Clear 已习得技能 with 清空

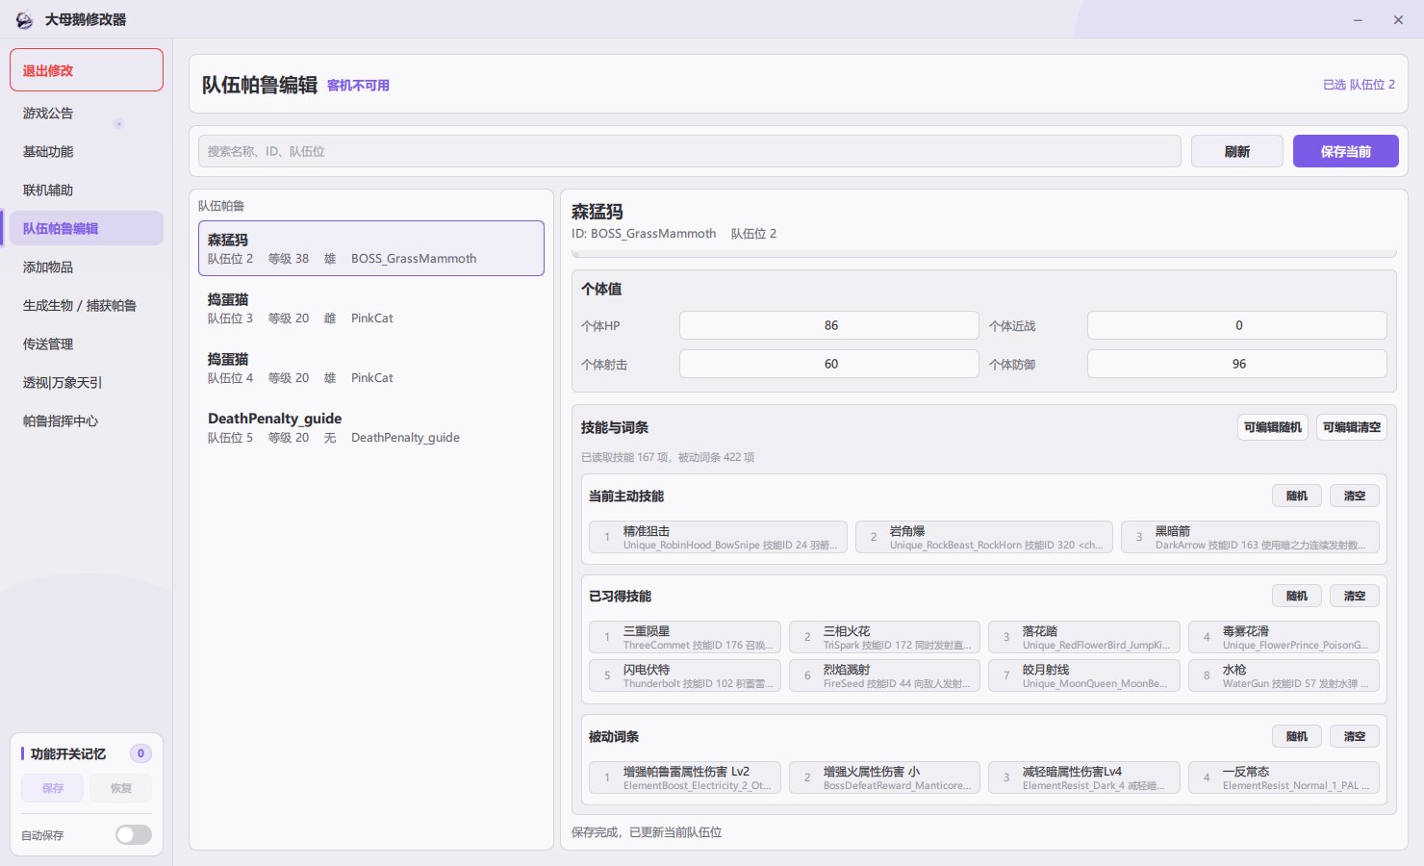[x=1355, y=596]
